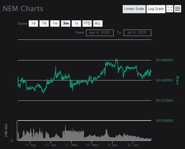The image size is (185, 149).
Task: Click the $0.032000 price axis label
Action: point(164,100)
